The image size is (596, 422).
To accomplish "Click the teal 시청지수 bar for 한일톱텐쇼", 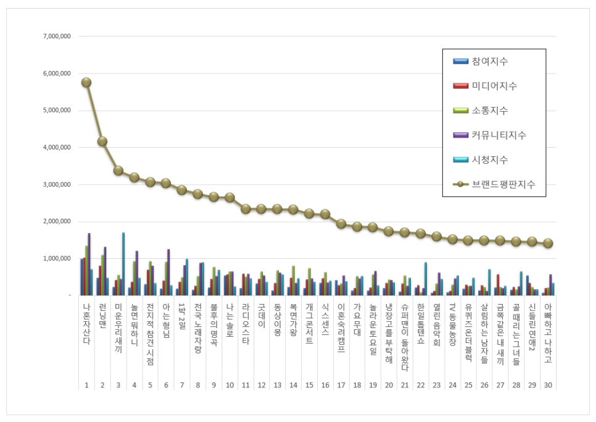I will (x=426, y=279).
